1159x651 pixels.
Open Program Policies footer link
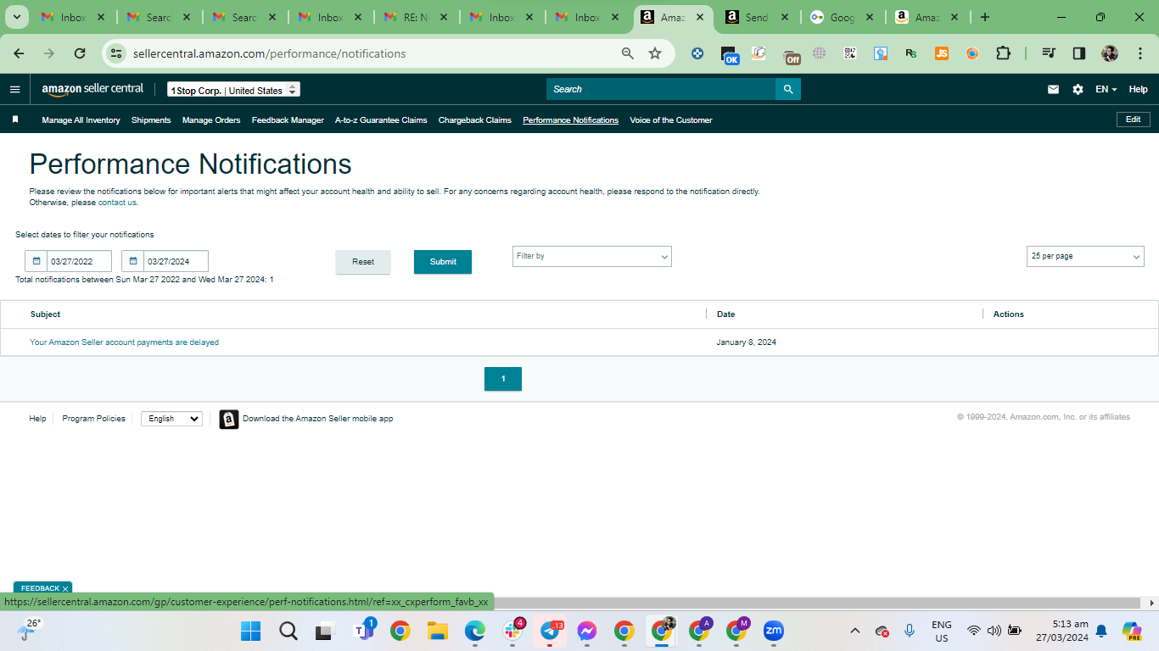pyautogui.click(x=94, y=419)
